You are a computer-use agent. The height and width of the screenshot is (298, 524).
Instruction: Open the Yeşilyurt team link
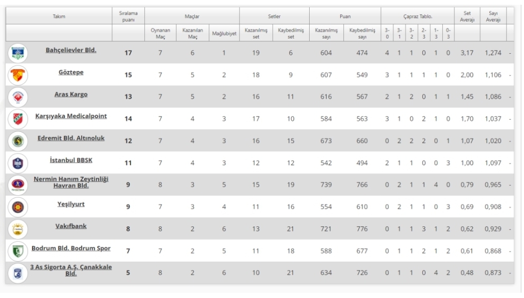point(71,204)
